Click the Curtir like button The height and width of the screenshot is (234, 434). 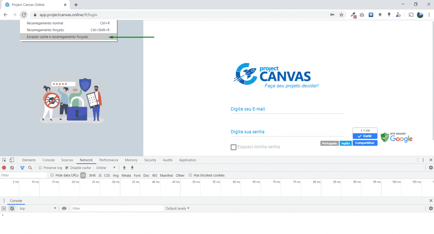point(365,136)
